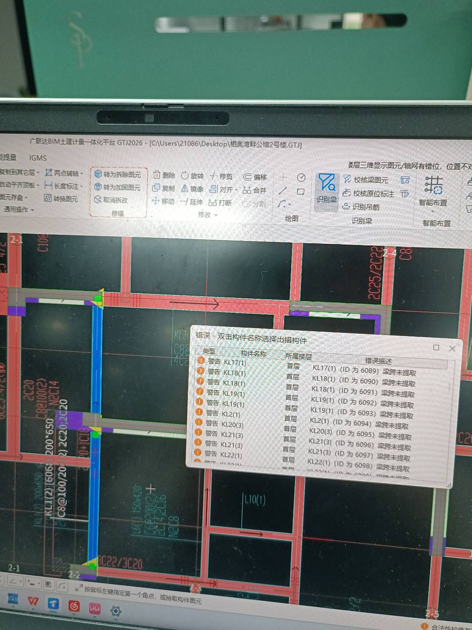Click the 转换图元 tool

(x=61, y=198)
